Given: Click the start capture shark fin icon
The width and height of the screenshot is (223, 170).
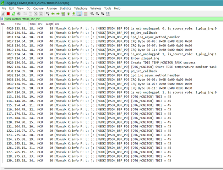Looking at the screenshot, I should 3,13.
